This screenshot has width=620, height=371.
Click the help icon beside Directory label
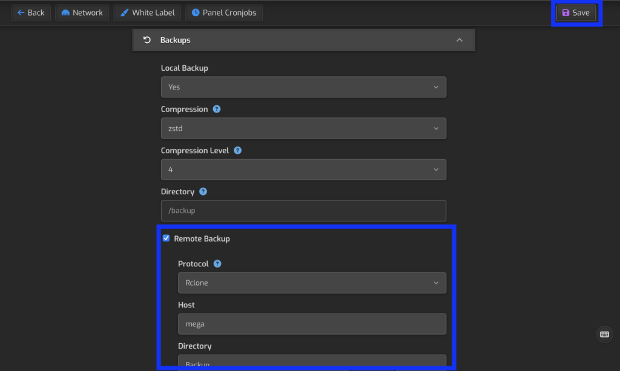(203, 192)
